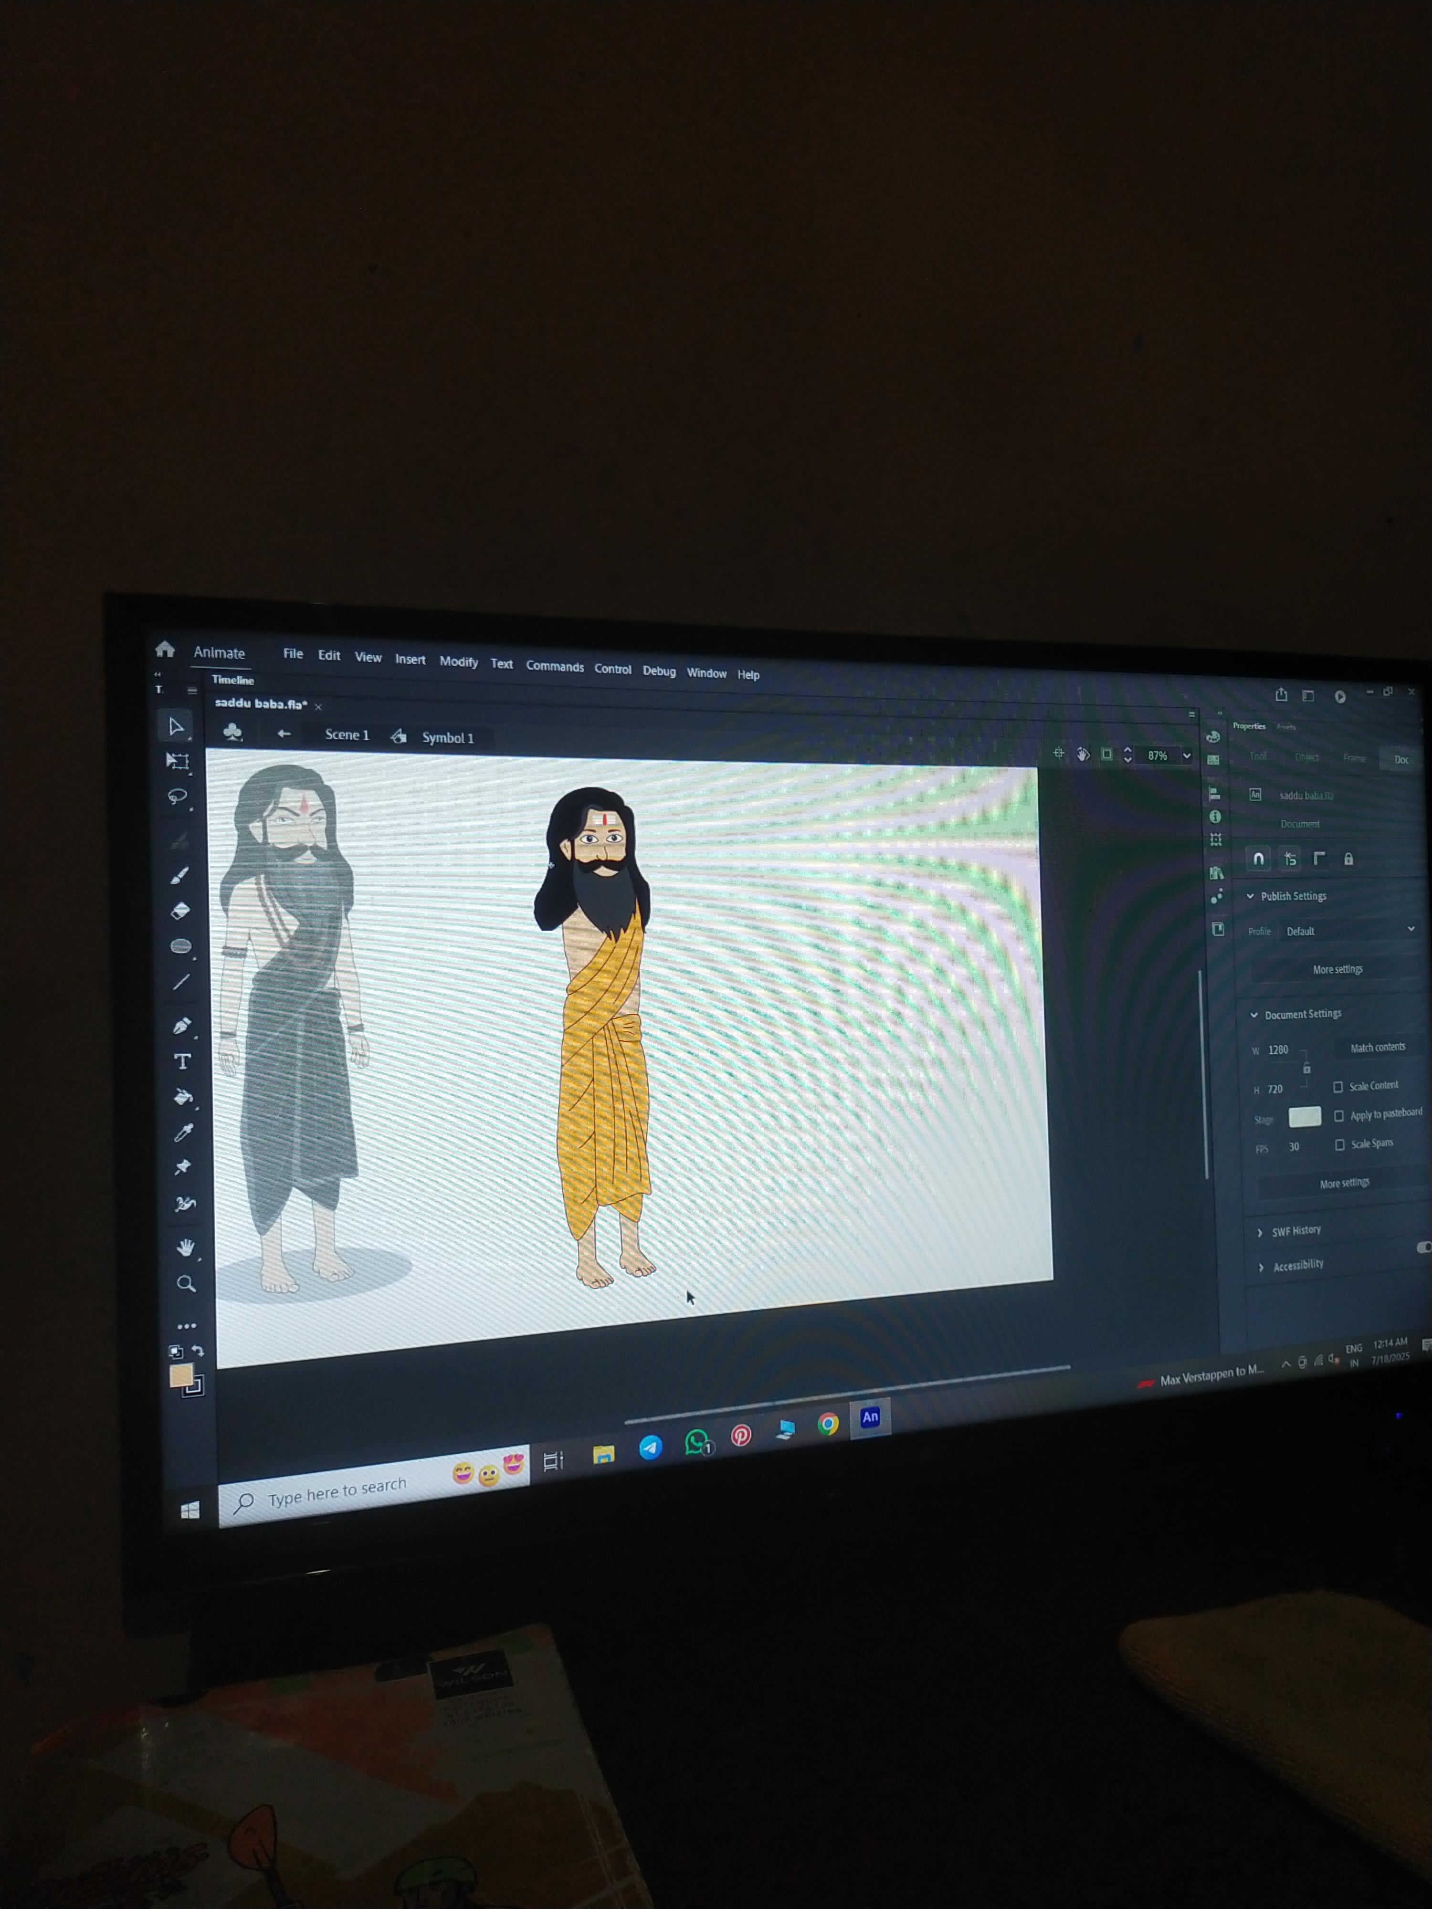This screenshot has height=1909, width=1432.
Task: Select the Zoom magnifier tool
Action: (x=186, y=1284)
